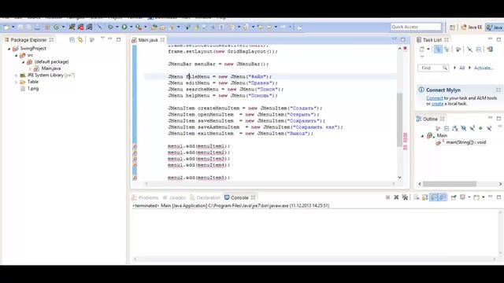
Task: Click the Debug (bug) toolbar icon
Action: 110,28
